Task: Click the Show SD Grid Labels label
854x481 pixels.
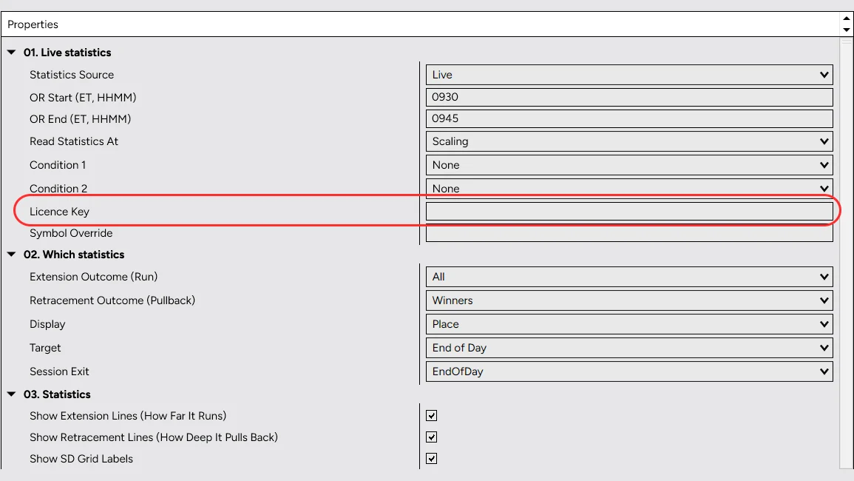Action: point(81,459)
